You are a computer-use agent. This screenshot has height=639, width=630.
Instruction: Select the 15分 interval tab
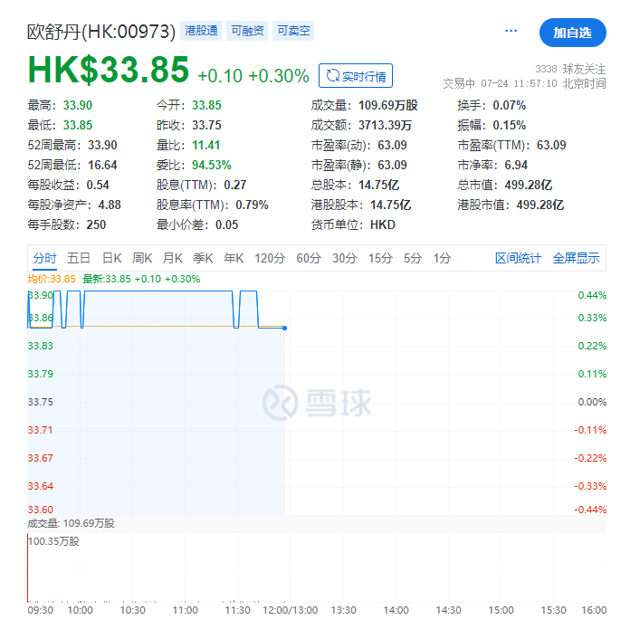tap(380, 258)
